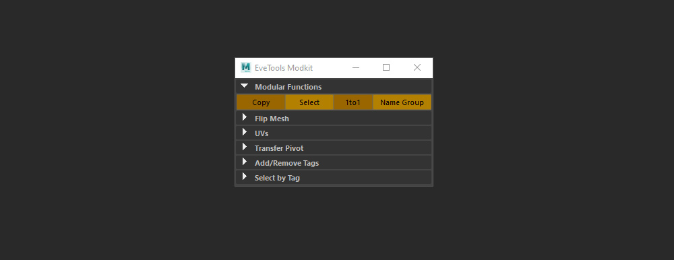Click the 1to1 button

click(353, 102)
